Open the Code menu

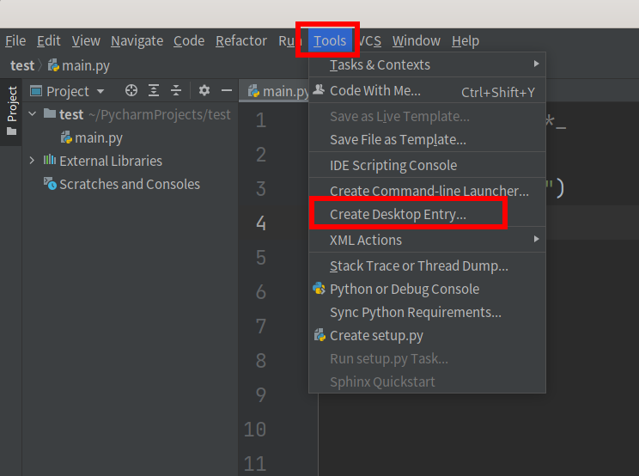(189, 40)
